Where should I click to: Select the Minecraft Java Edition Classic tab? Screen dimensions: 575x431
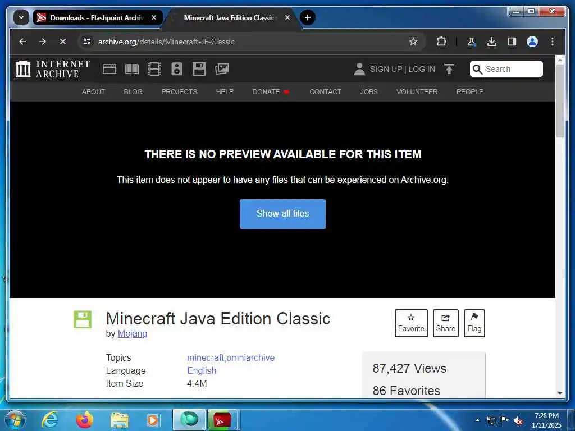229,17
